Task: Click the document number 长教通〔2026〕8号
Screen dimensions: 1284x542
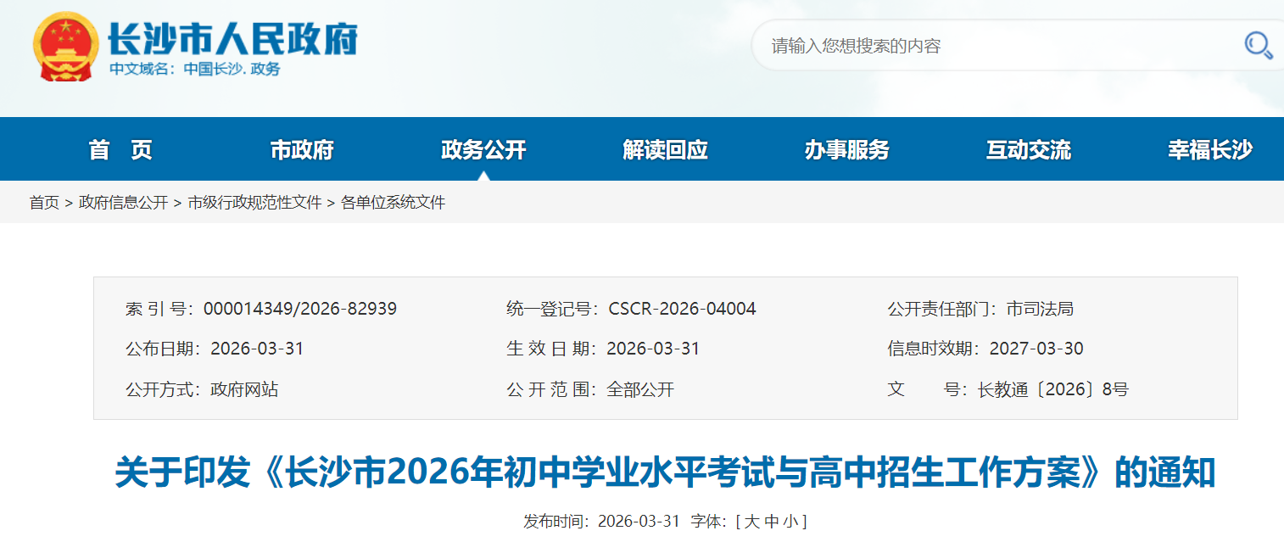Action: (x=1052, y=389)
